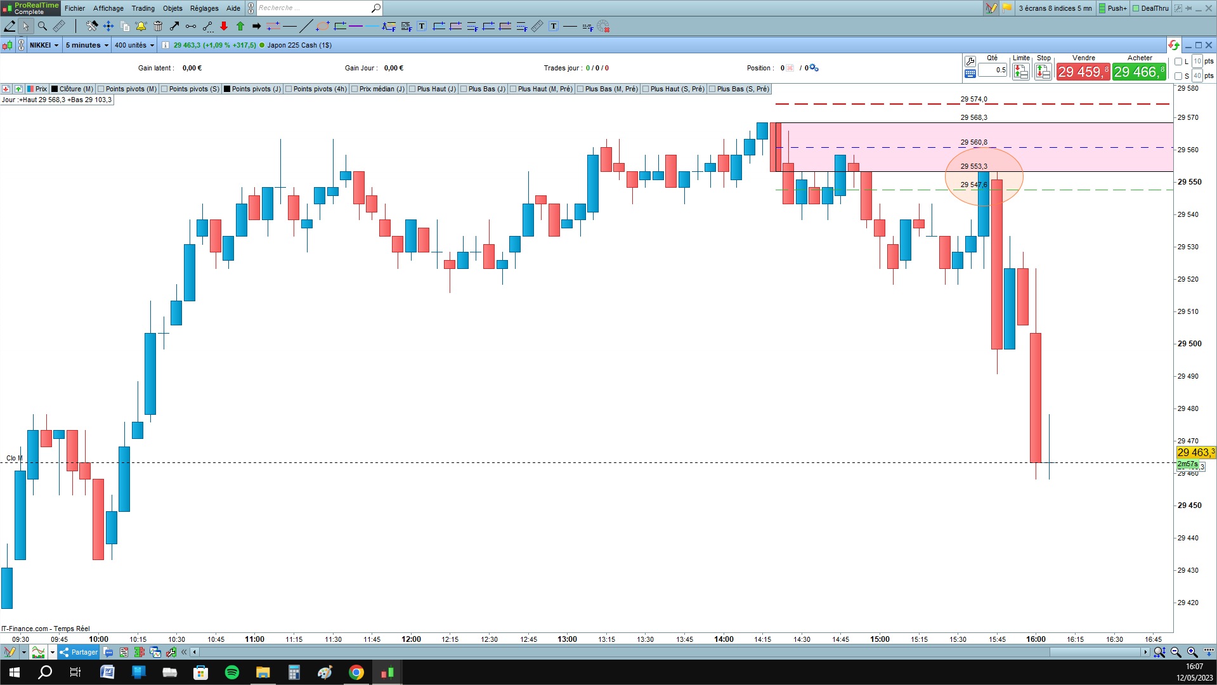
Task: Open the 400 unités dropdown
Action: pos(134,45)
